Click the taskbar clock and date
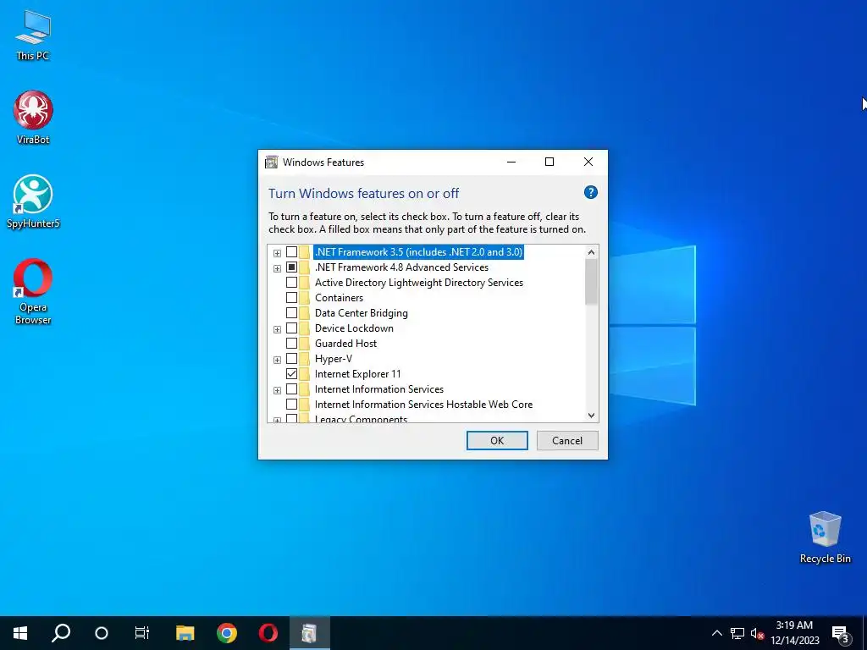 tap(794, 633)
